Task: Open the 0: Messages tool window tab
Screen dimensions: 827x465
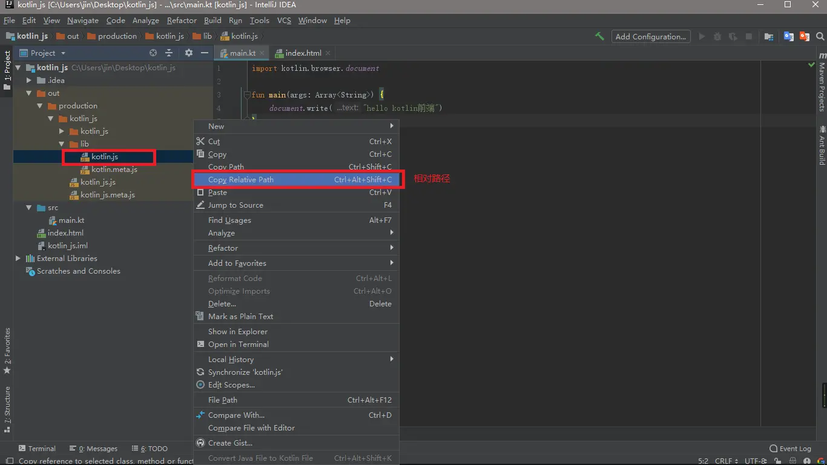Action: pyautogui.click(x=93, y=449)
